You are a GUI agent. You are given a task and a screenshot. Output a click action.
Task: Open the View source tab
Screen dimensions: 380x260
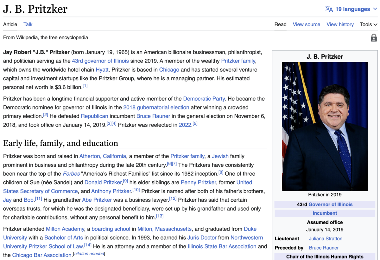(306, 24)
